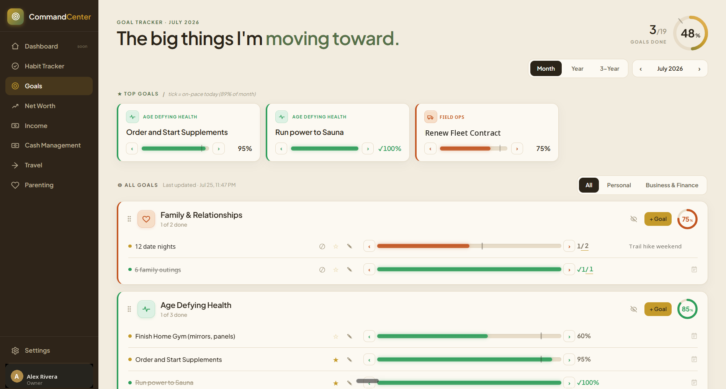Click the Settings gear icon

coord(15,350)
